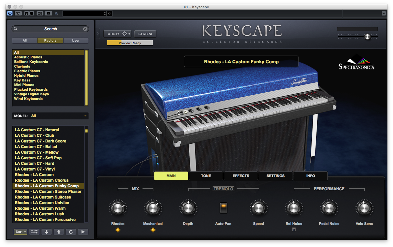This screenshot has height=247, width=393.
Task: Toggle the Auto-Pan switch
Action: click(223, 208)
